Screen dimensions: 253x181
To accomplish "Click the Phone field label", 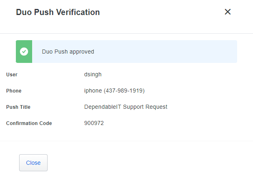I will pos(14,91).
